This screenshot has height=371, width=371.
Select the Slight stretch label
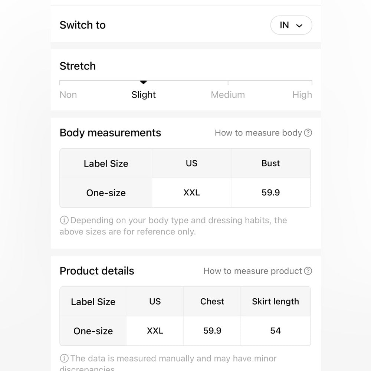(144, 95)
